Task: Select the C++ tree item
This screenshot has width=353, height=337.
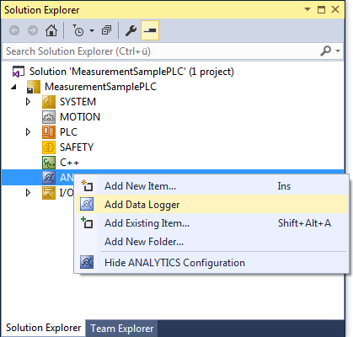Action: pos(69,163)
